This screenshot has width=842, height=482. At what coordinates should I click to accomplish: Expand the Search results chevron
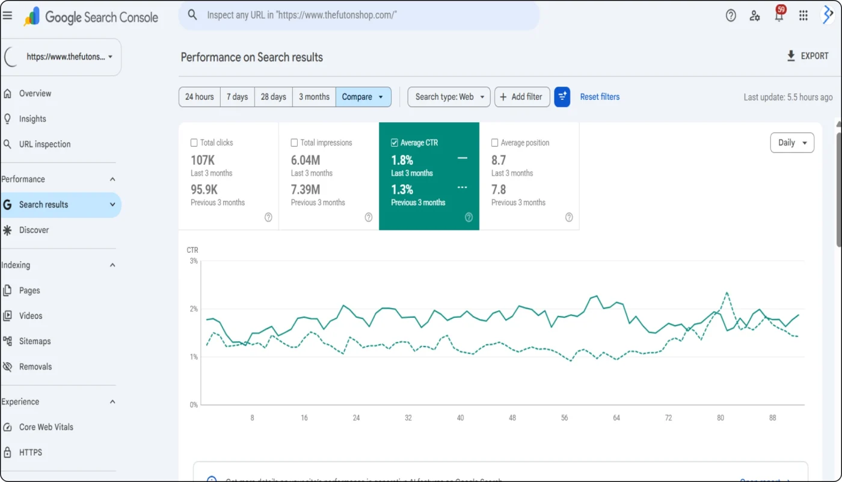[x=112, y=205]
